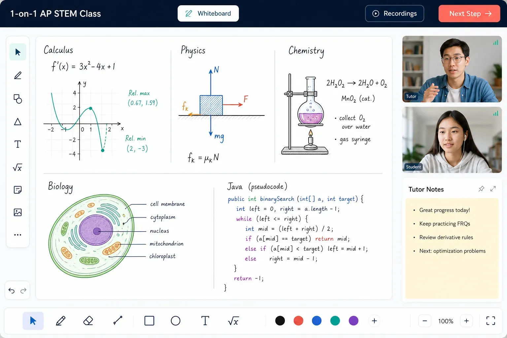Image resolution: width=507 pixels, height=338 pixels.
Task: Select the triangle tool in left sidebar
Action: click(x=18, y=122)
